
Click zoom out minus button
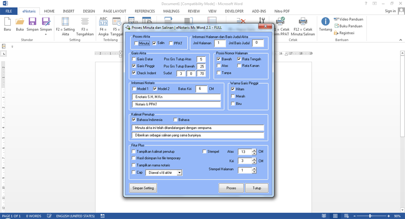point(355,216)
